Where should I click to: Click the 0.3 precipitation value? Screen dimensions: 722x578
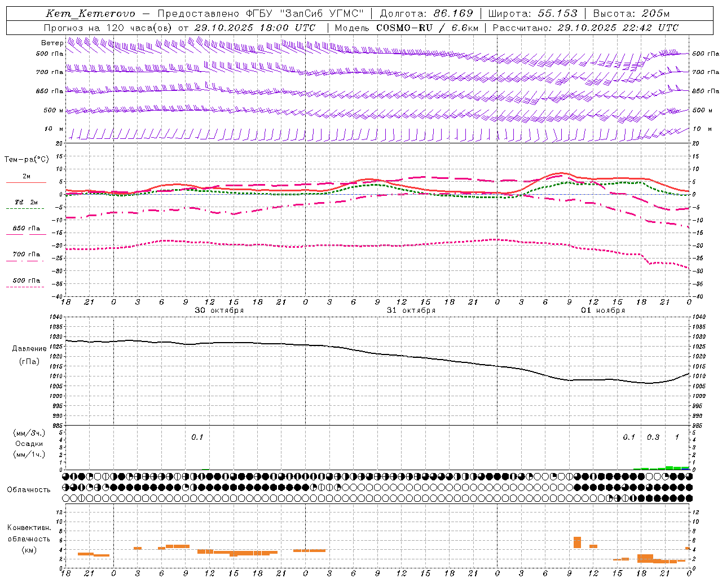pyautogui.click(x=653, y=437)
